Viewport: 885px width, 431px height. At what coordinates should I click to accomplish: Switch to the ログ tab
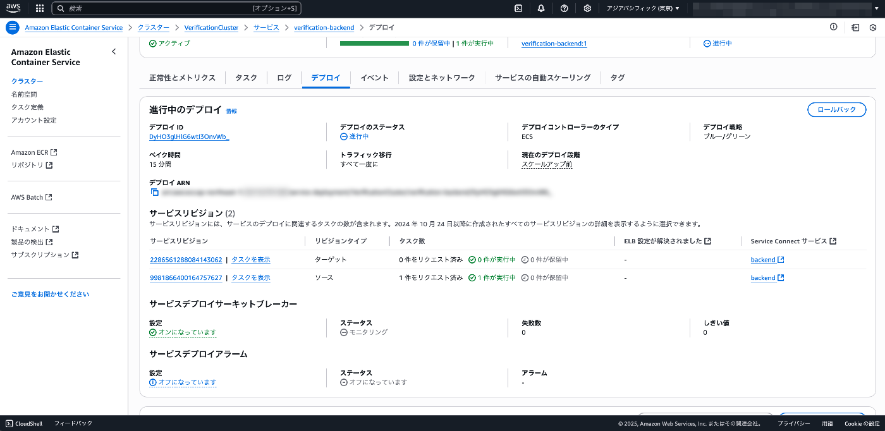(x=284, y=78)
